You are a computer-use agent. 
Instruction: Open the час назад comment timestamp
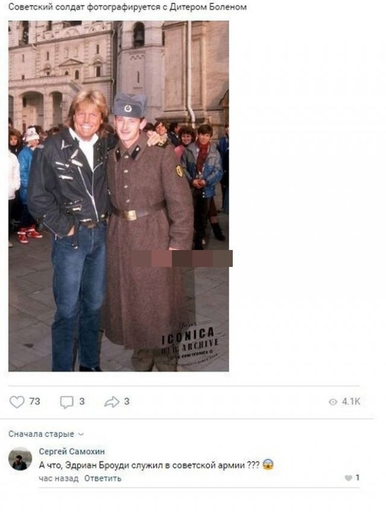tap(59, 478)
